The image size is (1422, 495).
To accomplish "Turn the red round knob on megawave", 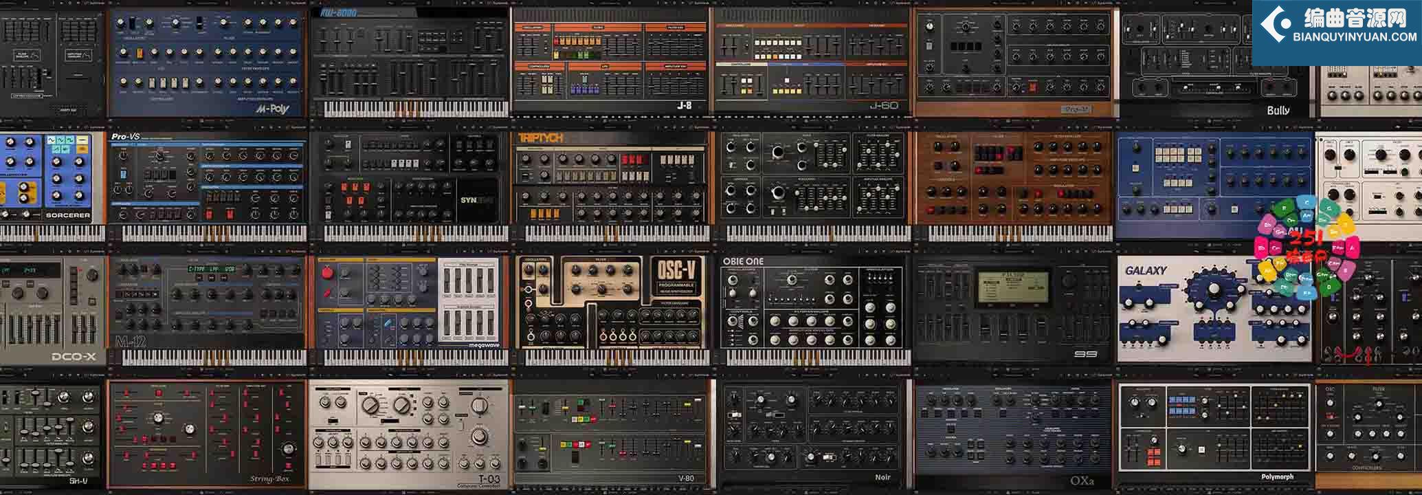I will (327, 273).
